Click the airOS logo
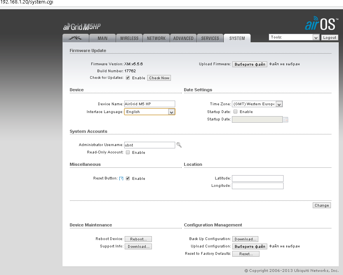This screenshot has height=275, width=343. [x=321, y=23]
